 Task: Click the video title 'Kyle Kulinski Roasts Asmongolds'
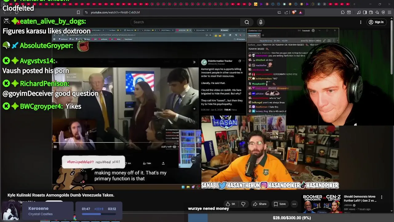pyautogui.click(x=61, y=195)
